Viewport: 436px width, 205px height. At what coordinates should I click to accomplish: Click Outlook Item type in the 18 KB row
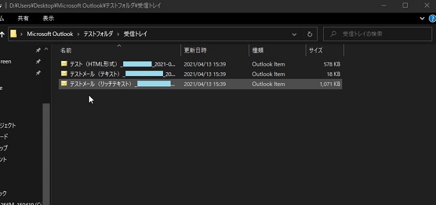(x=268, y=74)
